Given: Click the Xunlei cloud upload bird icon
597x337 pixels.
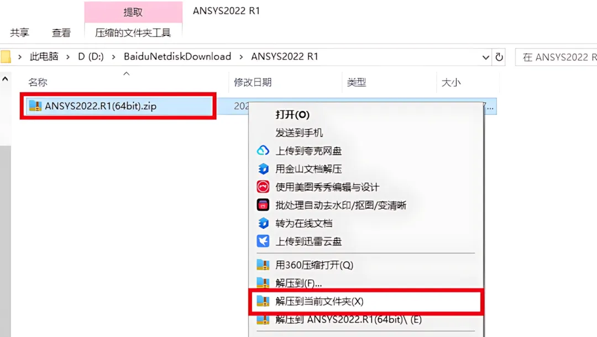Looking at the screenshot, I should [263, 241].
